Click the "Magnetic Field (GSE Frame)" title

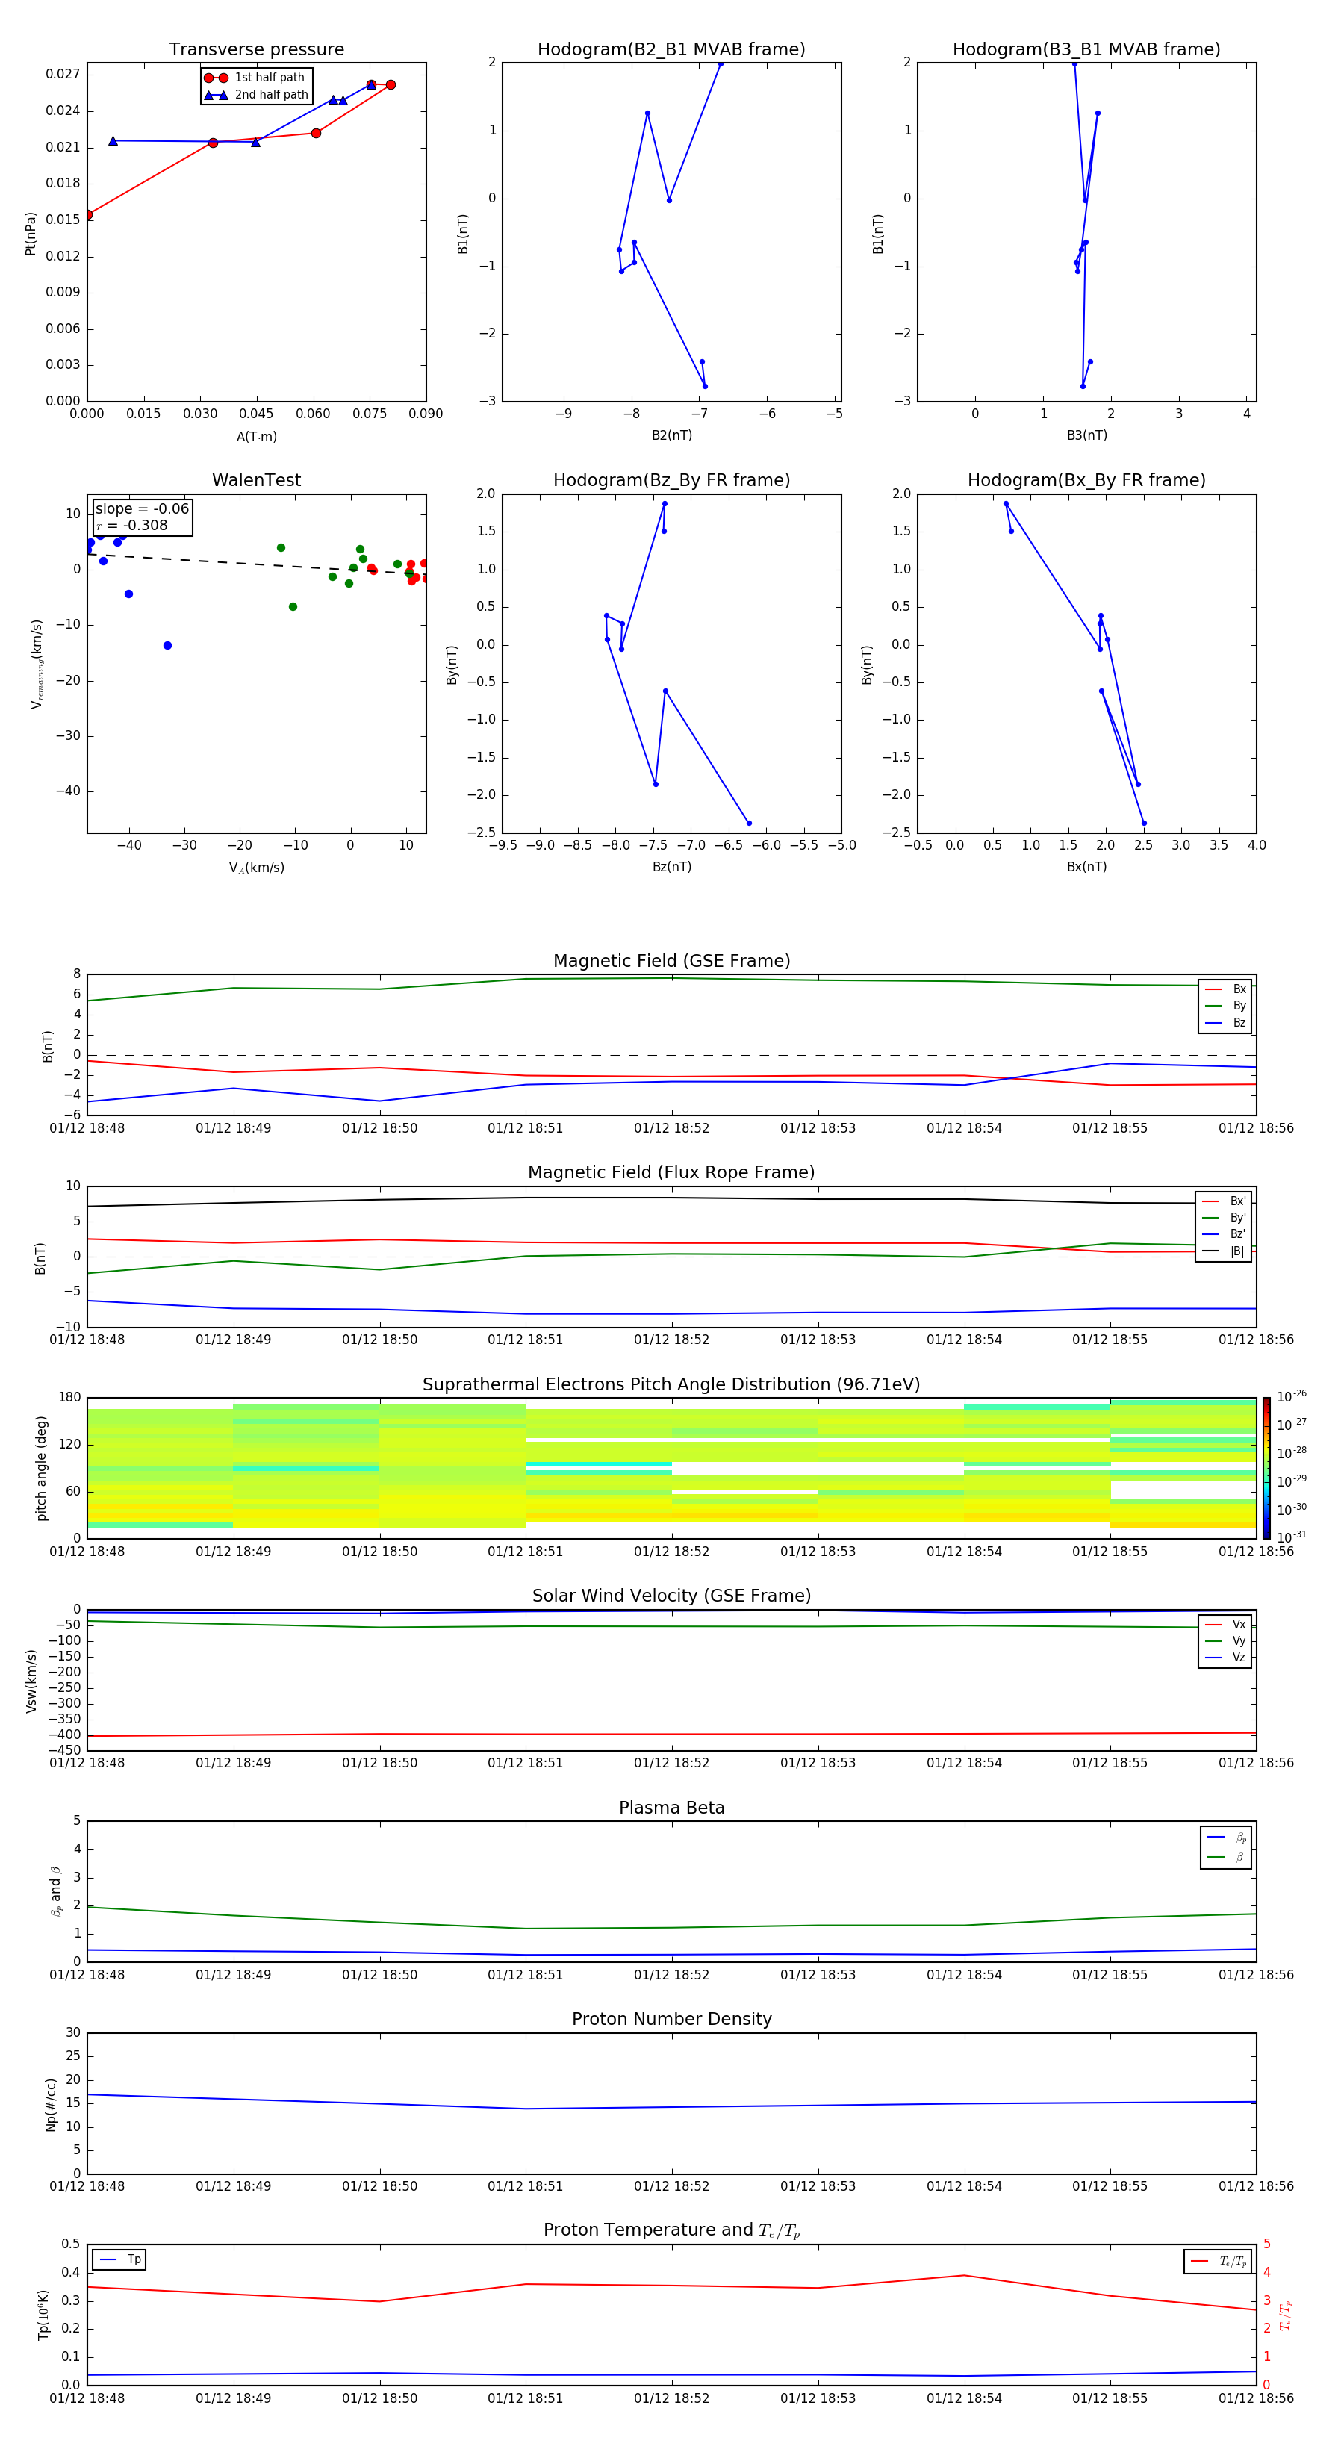pos(671,961)
